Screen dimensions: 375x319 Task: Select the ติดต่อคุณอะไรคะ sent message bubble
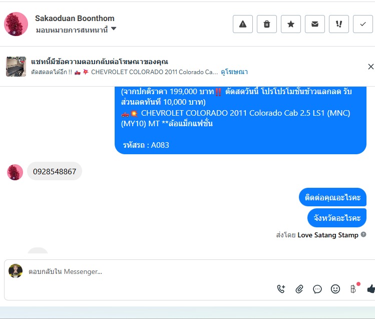(x=332, y=197)
